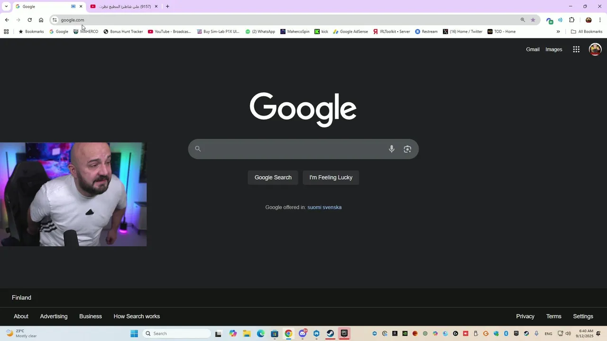The height and width of the screenshot is (341, 607).
Task: Open the zoom magnifier in address bar
Action: pyautogui.click(x=523, y=20)
